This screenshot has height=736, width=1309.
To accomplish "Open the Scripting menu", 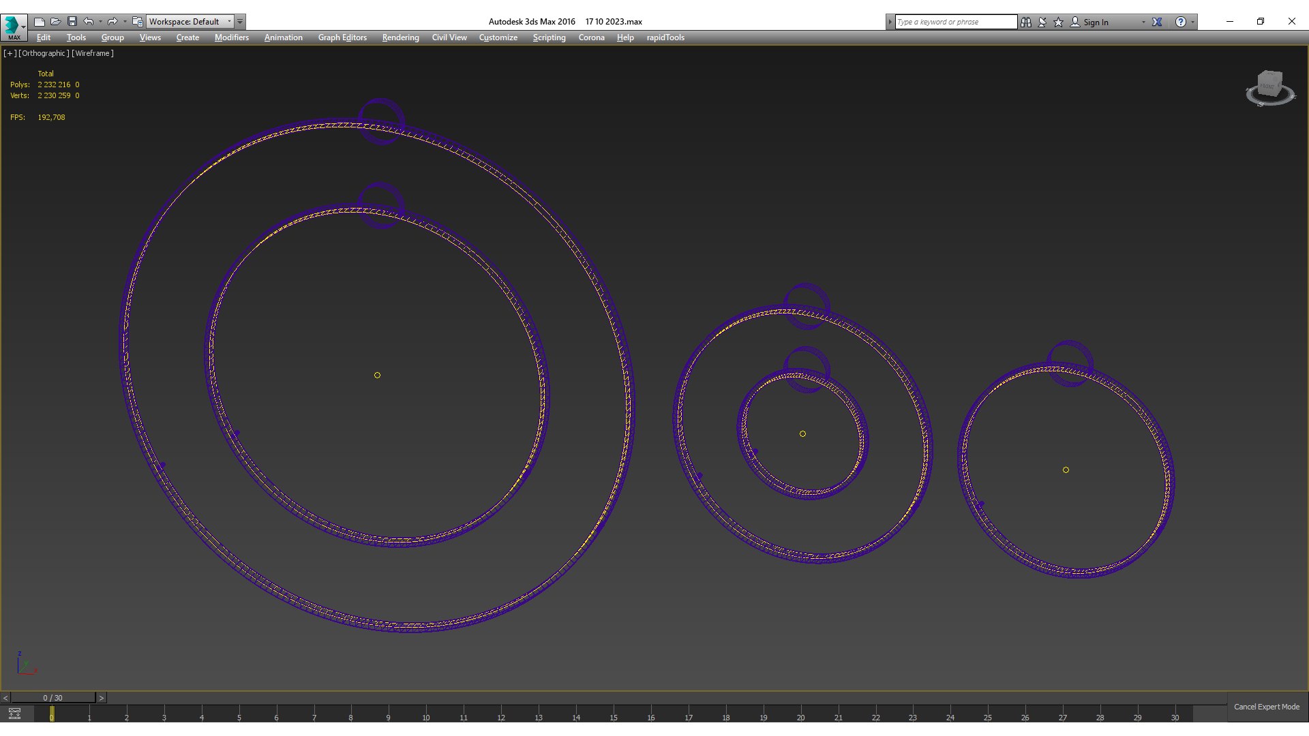I will pyautogui.click(x=550, y=37).
